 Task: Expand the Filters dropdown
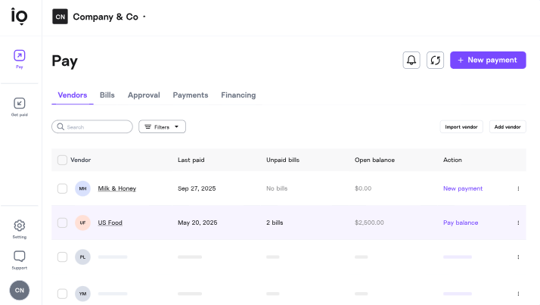[162, 127]
